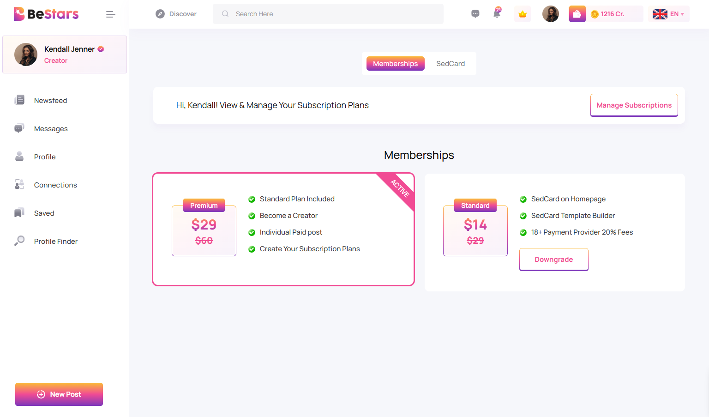Click the Manage Subscriptions button

coord(634,105)
